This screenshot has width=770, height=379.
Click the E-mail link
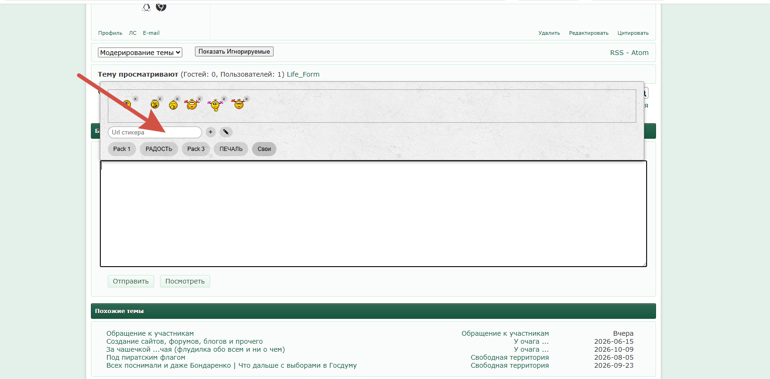pyautogui.click(x=151, y=33)
